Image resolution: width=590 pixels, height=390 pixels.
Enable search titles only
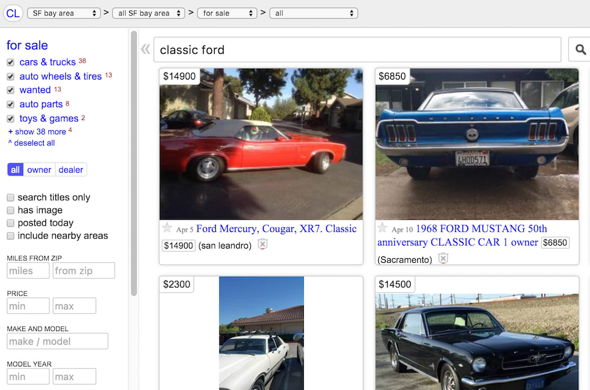pyautogui.click(x=11, y=197)
